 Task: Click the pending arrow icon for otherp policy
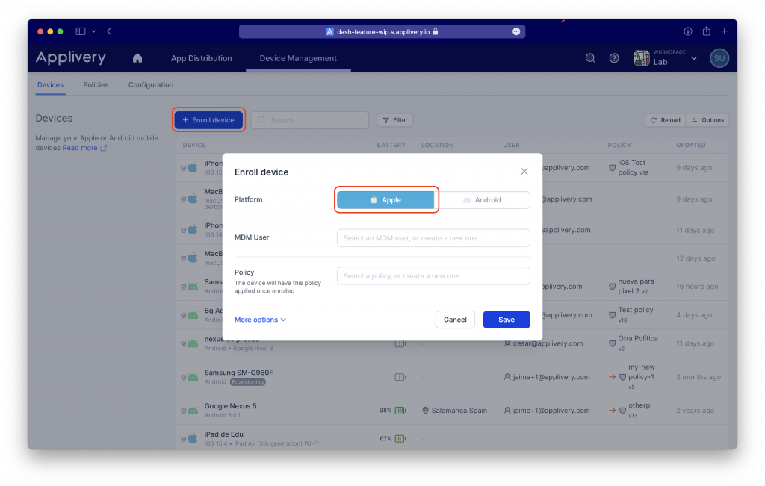coord(613,411)
